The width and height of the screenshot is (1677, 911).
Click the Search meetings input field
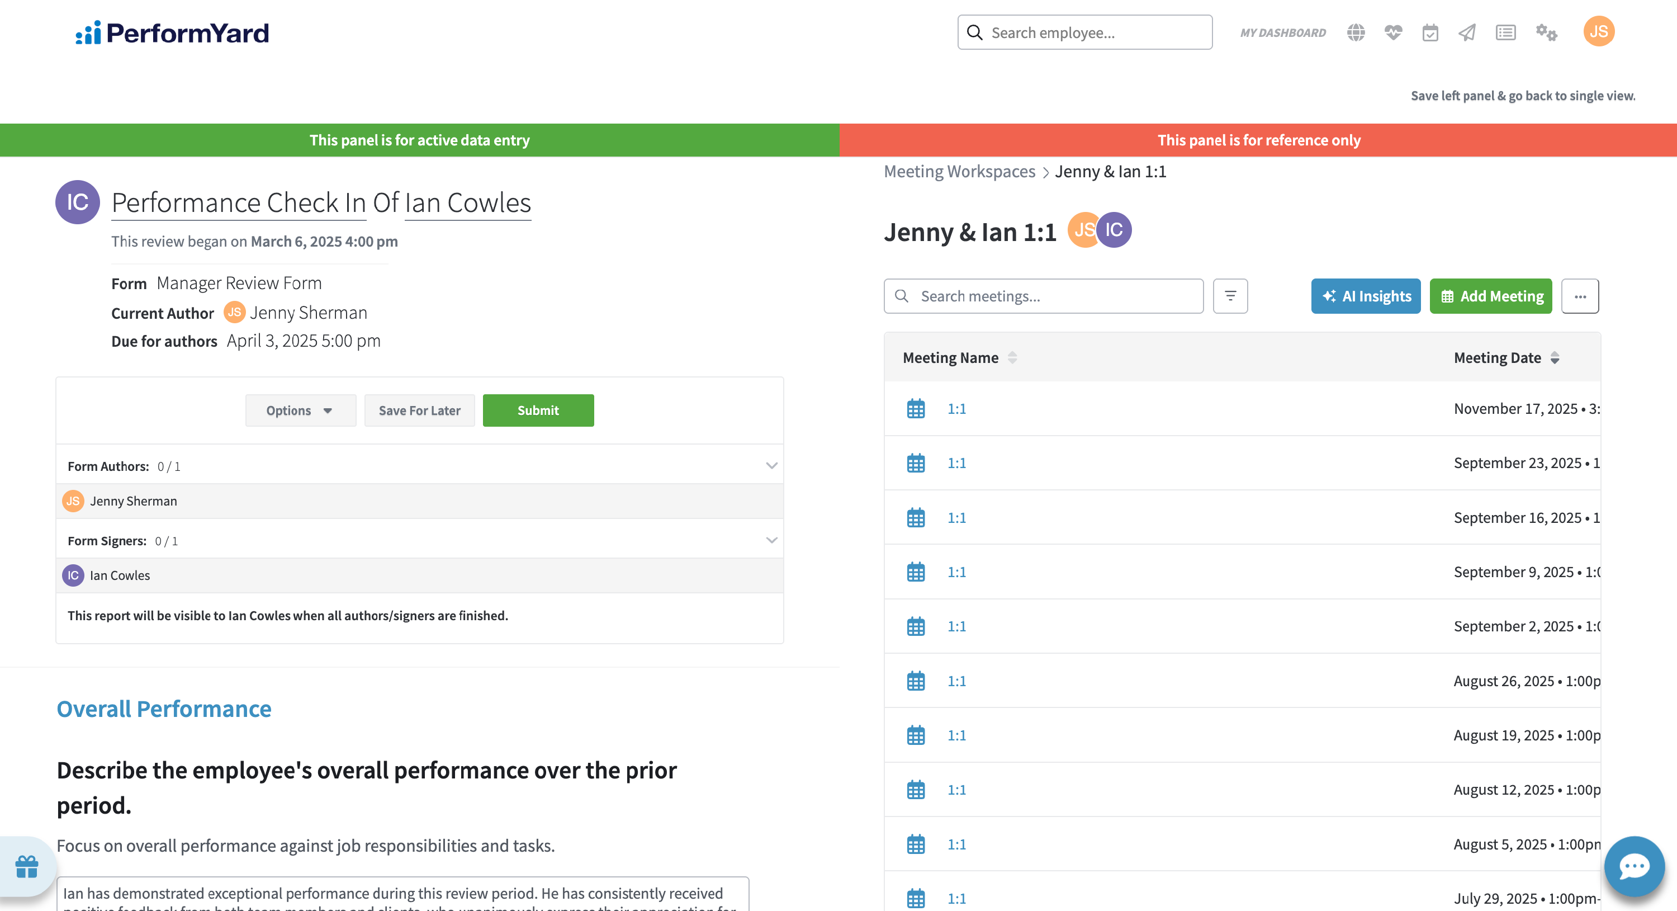pos(1055,296)
